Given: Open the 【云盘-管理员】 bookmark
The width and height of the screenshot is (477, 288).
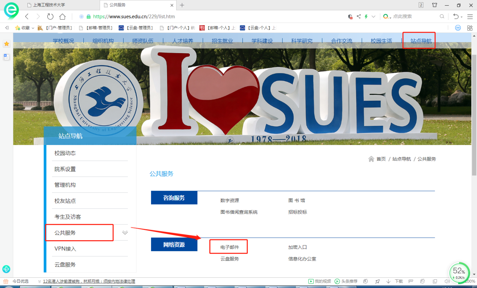Looking at the screenshot, I should [x=136, y=28].
